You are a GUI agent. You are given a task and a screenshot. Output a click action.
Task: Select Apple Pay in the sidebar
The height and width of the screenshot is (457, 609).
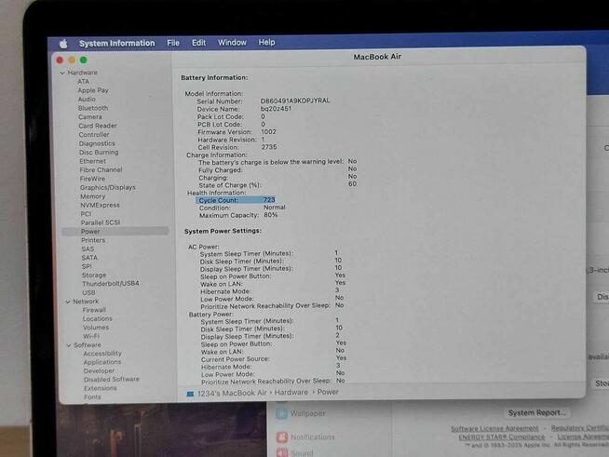[93, 90]
